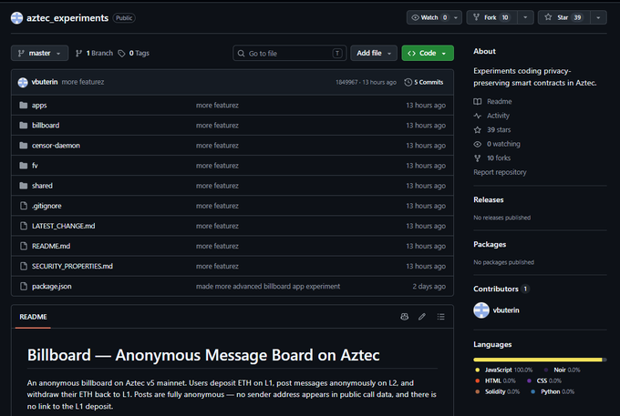Select the README tab

[33, 317]
